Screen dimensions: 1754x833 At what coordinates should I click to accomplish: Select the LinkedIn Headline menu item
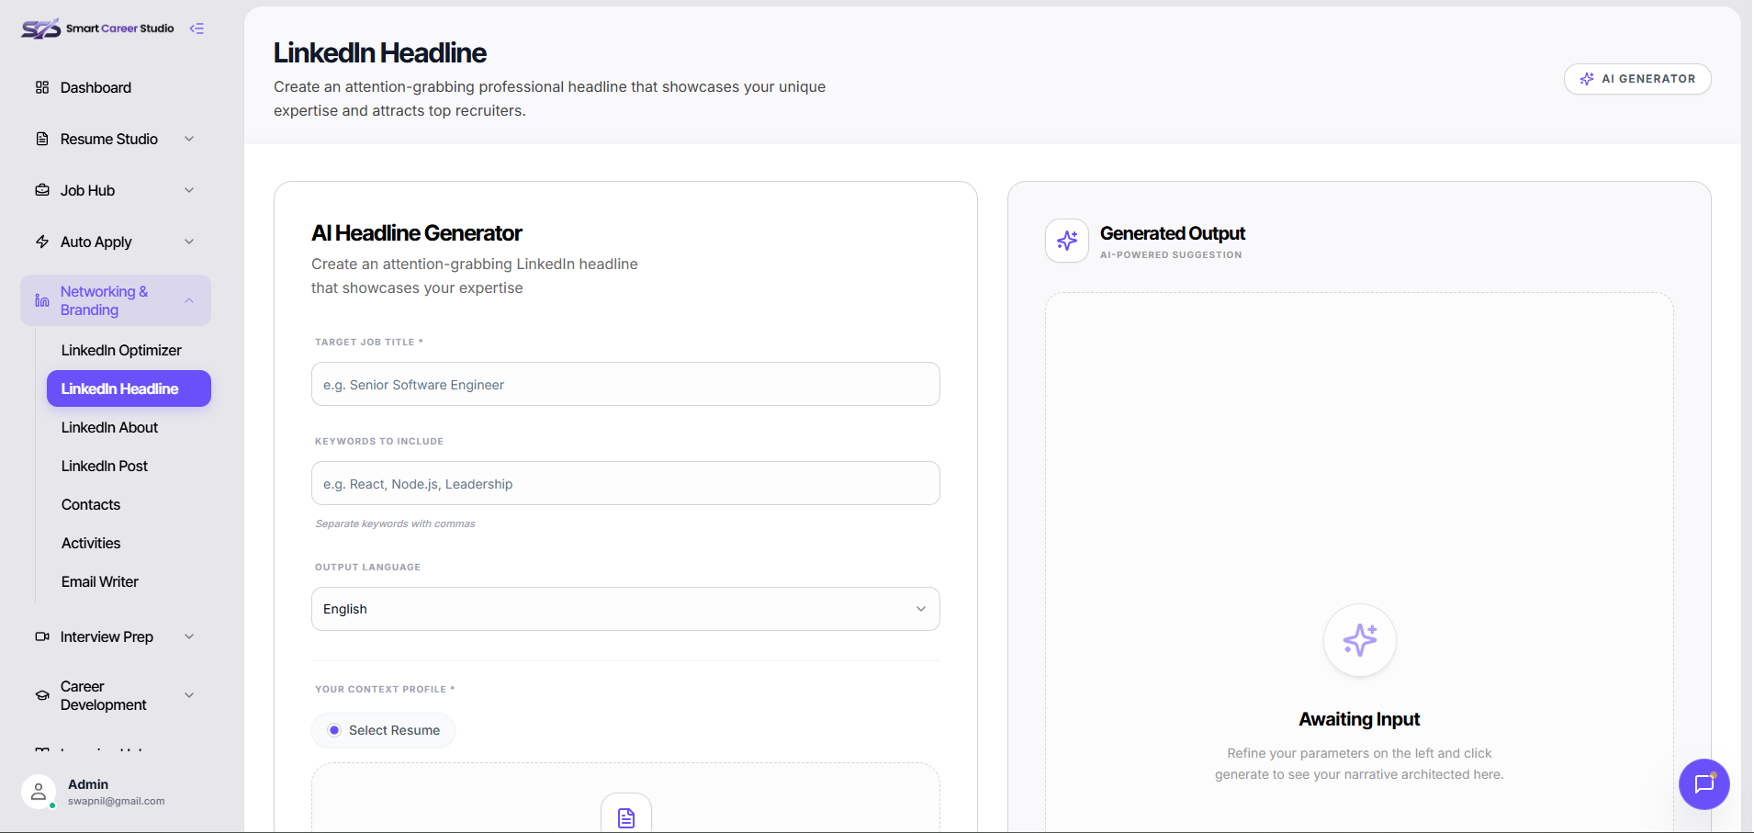(x=129, y=388)
